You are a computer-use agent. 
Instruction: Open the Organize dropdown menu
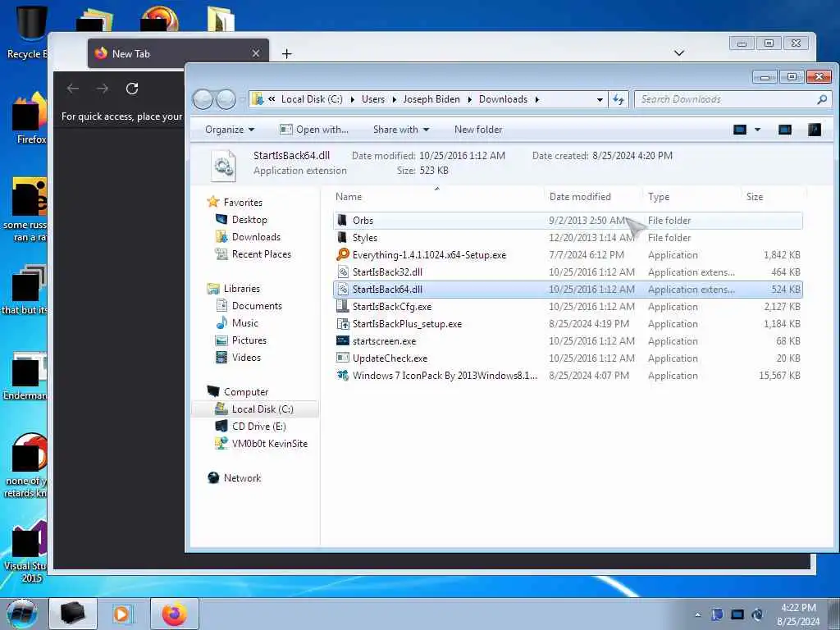click(230, 130)
